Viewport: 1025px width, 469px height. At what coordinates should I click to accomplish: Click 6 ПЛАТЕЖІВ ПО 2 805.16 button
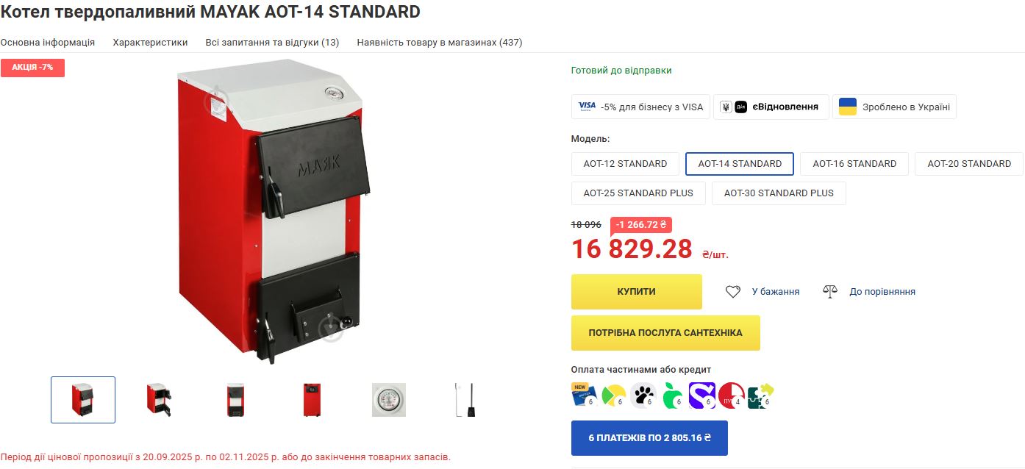point(649,438)
